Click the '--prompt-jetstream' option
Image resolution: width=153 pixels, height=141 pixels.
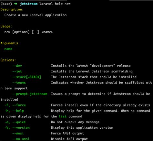30,94
